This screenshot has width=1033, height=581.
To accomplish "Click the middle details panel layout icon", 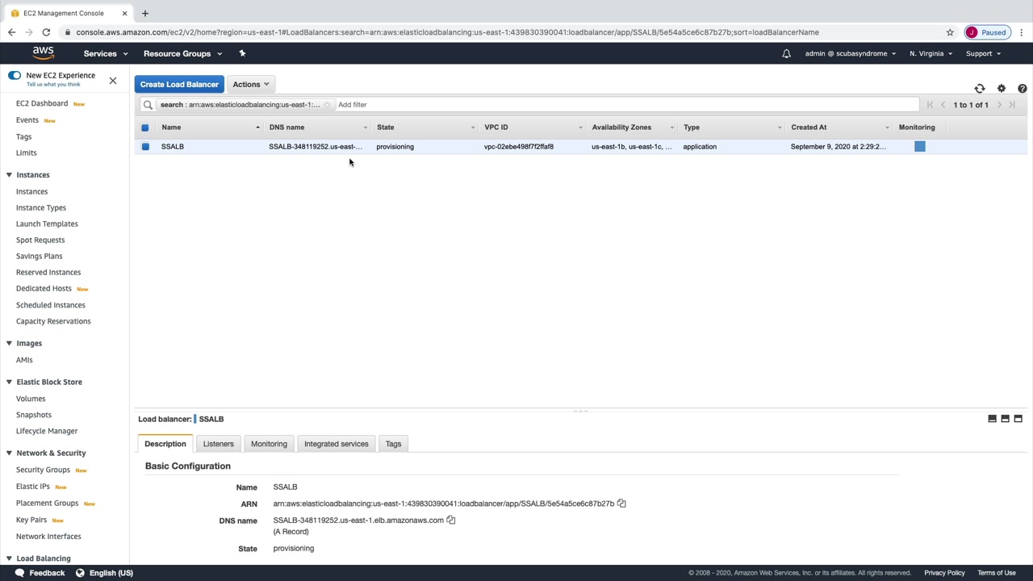I will tap(1006, 419).
